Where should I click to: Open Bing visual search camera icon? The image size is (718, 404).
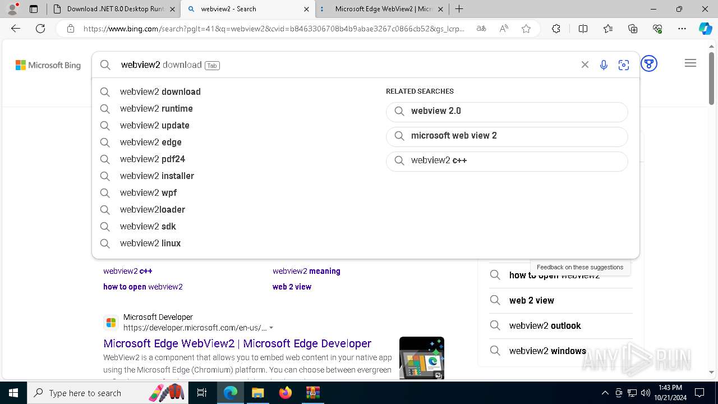pos(624,65)
